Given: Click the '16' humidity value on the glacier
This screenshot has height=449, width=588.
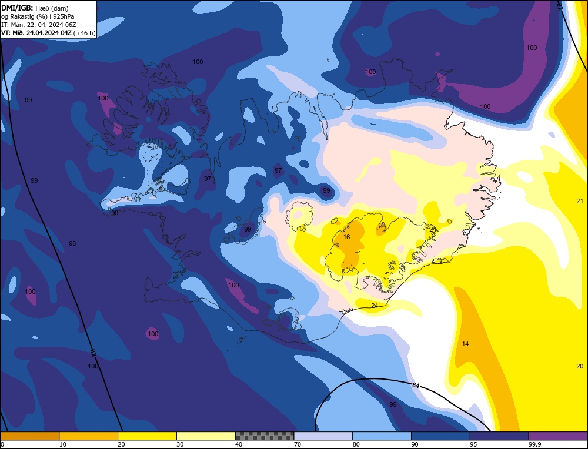Looking at the screenshot, I should (x=346, y=237).
